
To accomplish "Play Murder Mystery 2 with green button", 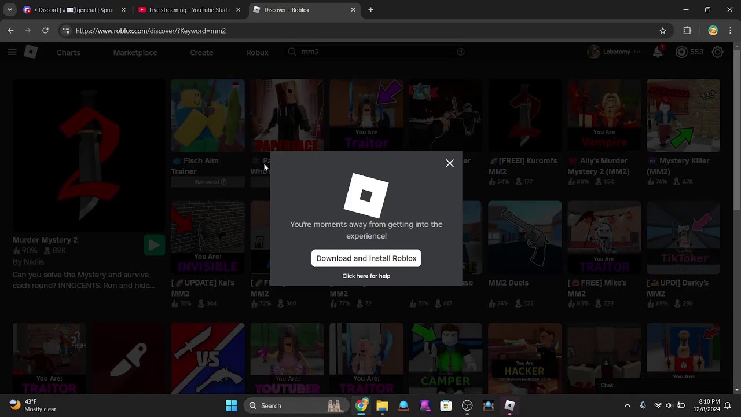I will click(154, 245).
